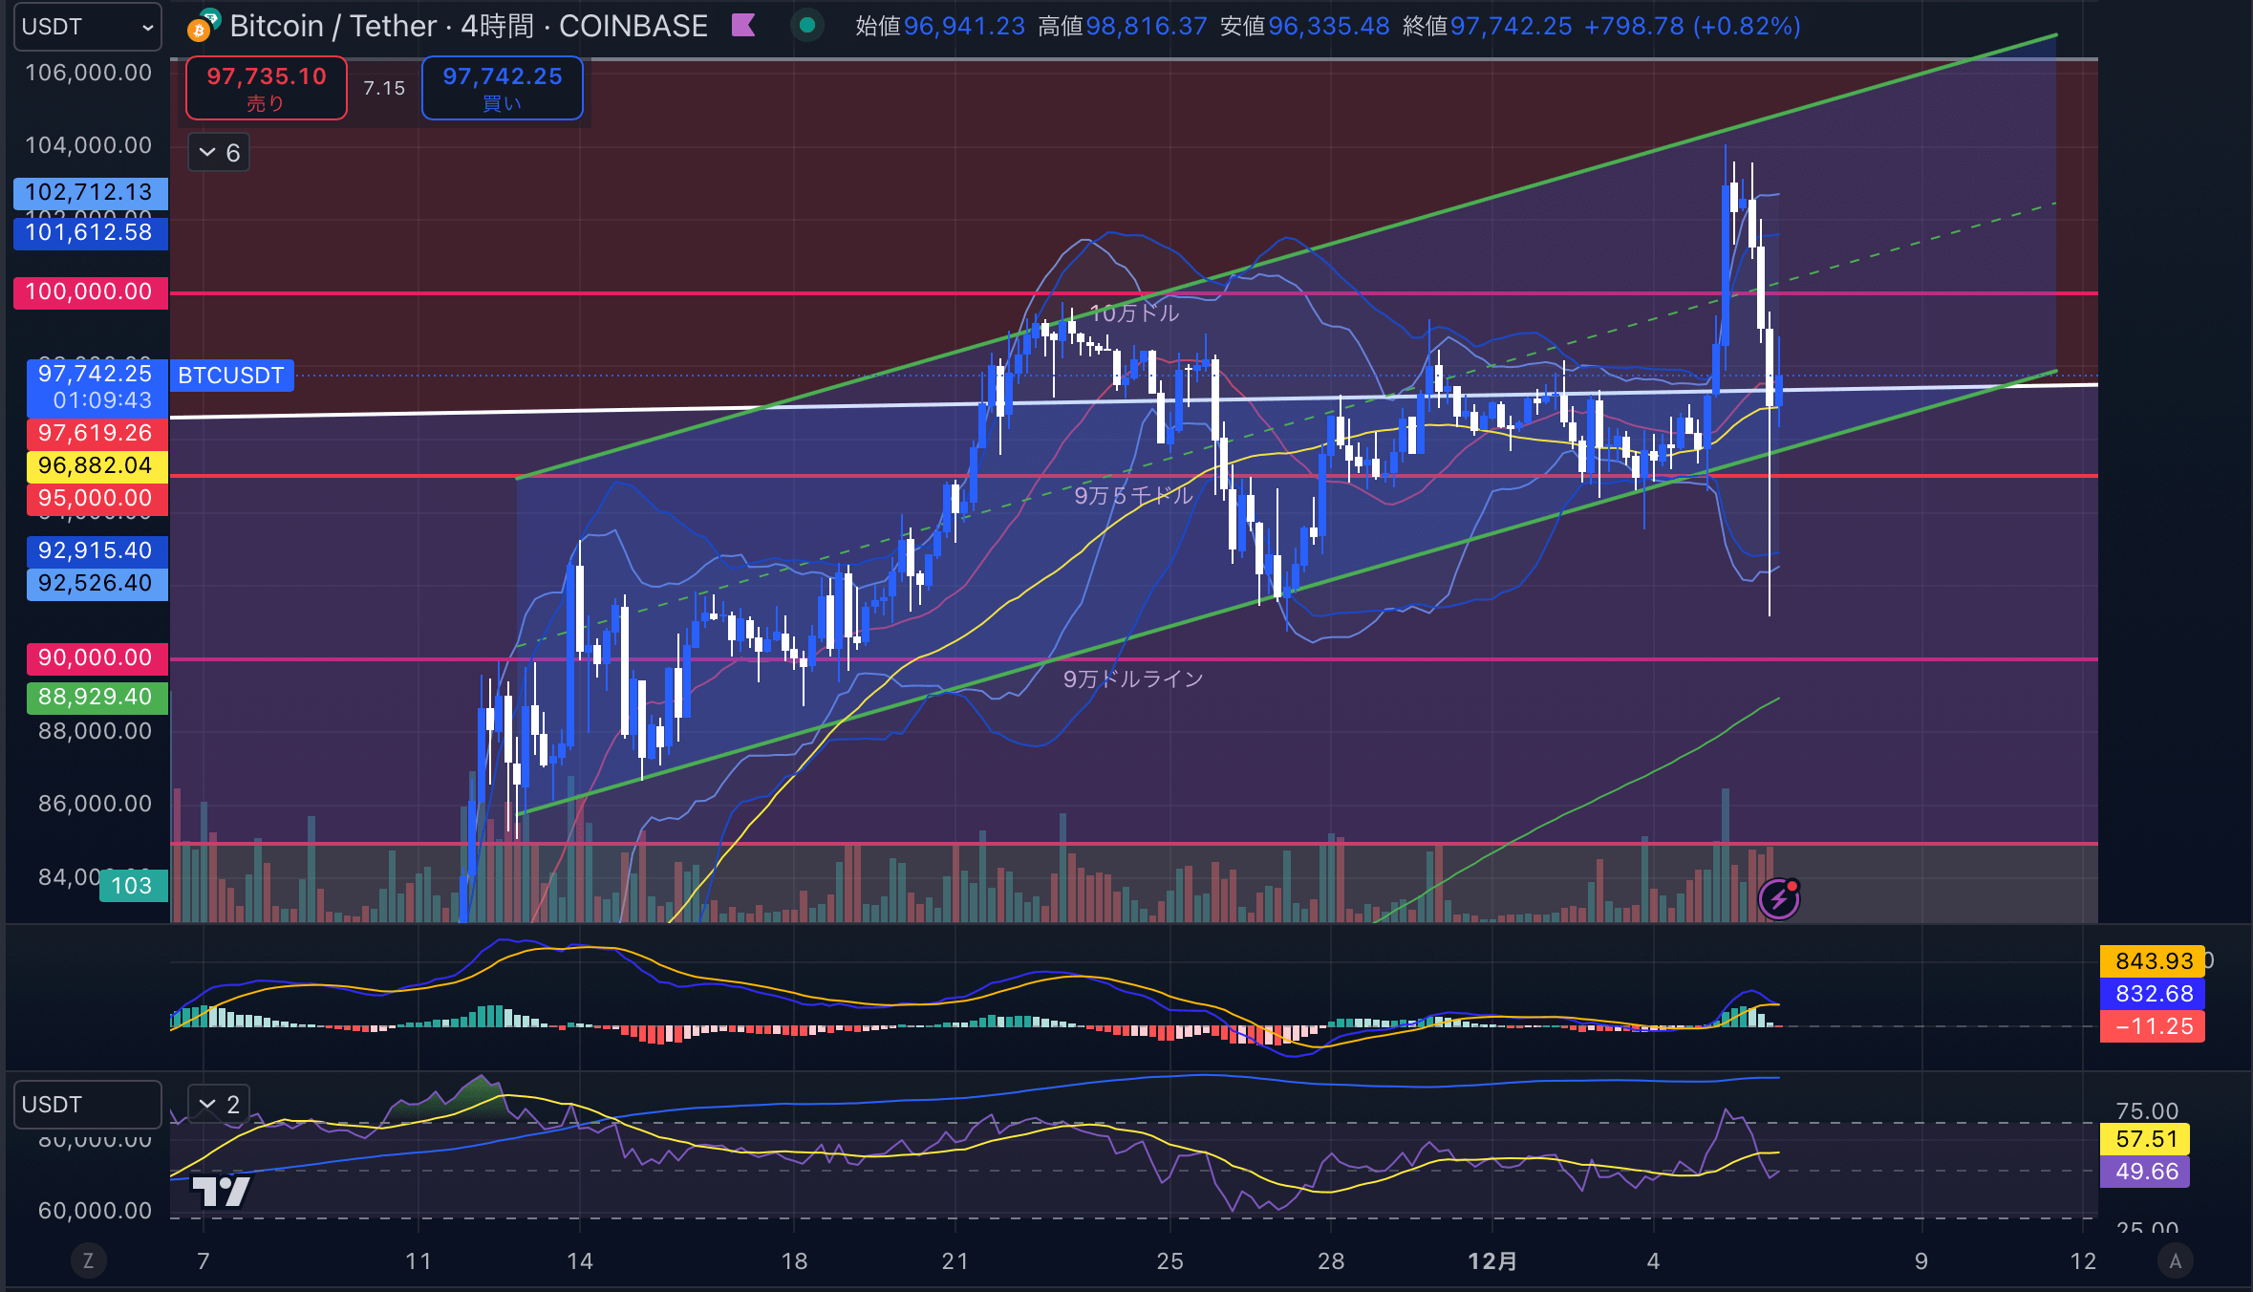Click the buy button 97,742.25
The image size is (2253, 1292).
point(503,88)
